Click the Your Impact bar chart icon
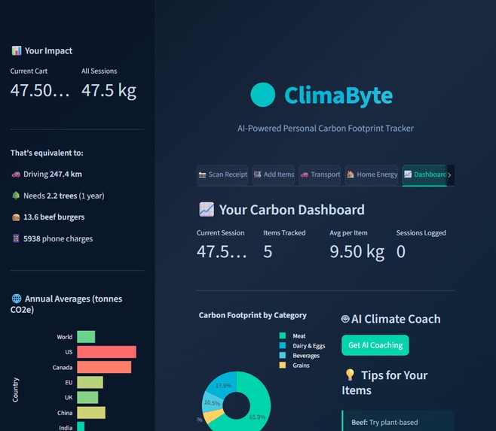Image resolution: width=496 pixels, height=431 pixels. tap(16, 50)
